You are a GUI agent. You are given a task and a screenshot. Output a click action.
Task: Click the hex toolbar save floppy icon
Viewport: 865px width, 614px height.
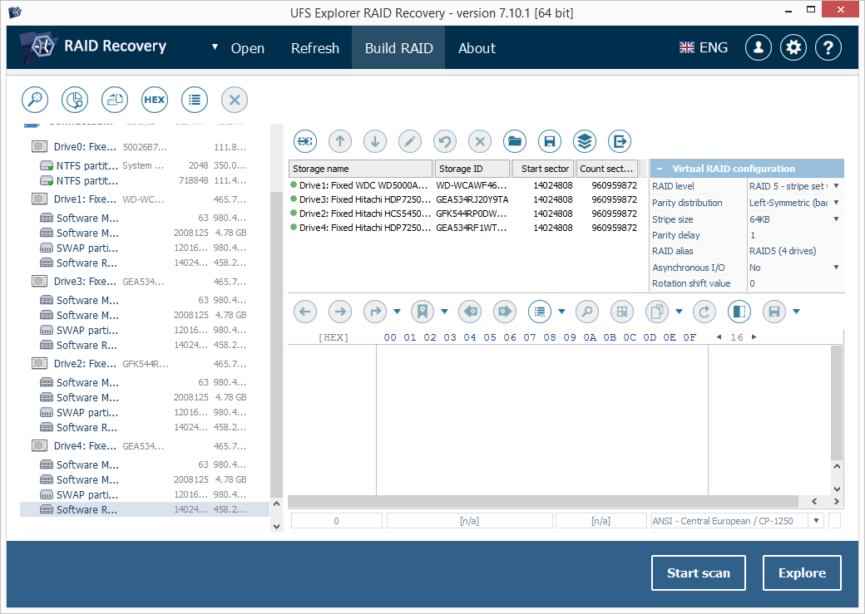(x=774, y=312)
